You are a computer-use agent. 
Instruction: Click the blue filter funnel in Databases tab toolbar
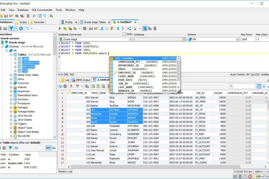(11, 28)
